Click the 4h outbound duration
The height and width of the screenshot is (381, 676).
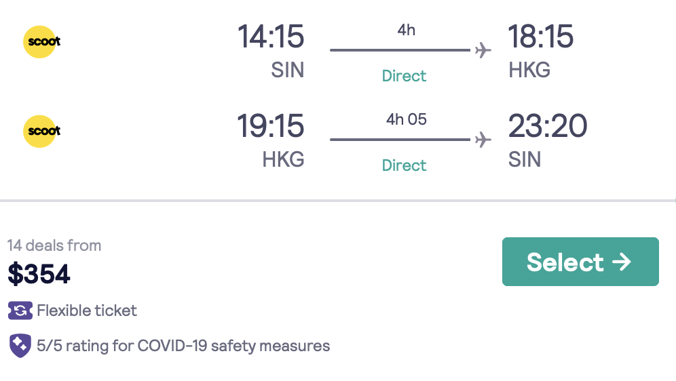point(406,31)
